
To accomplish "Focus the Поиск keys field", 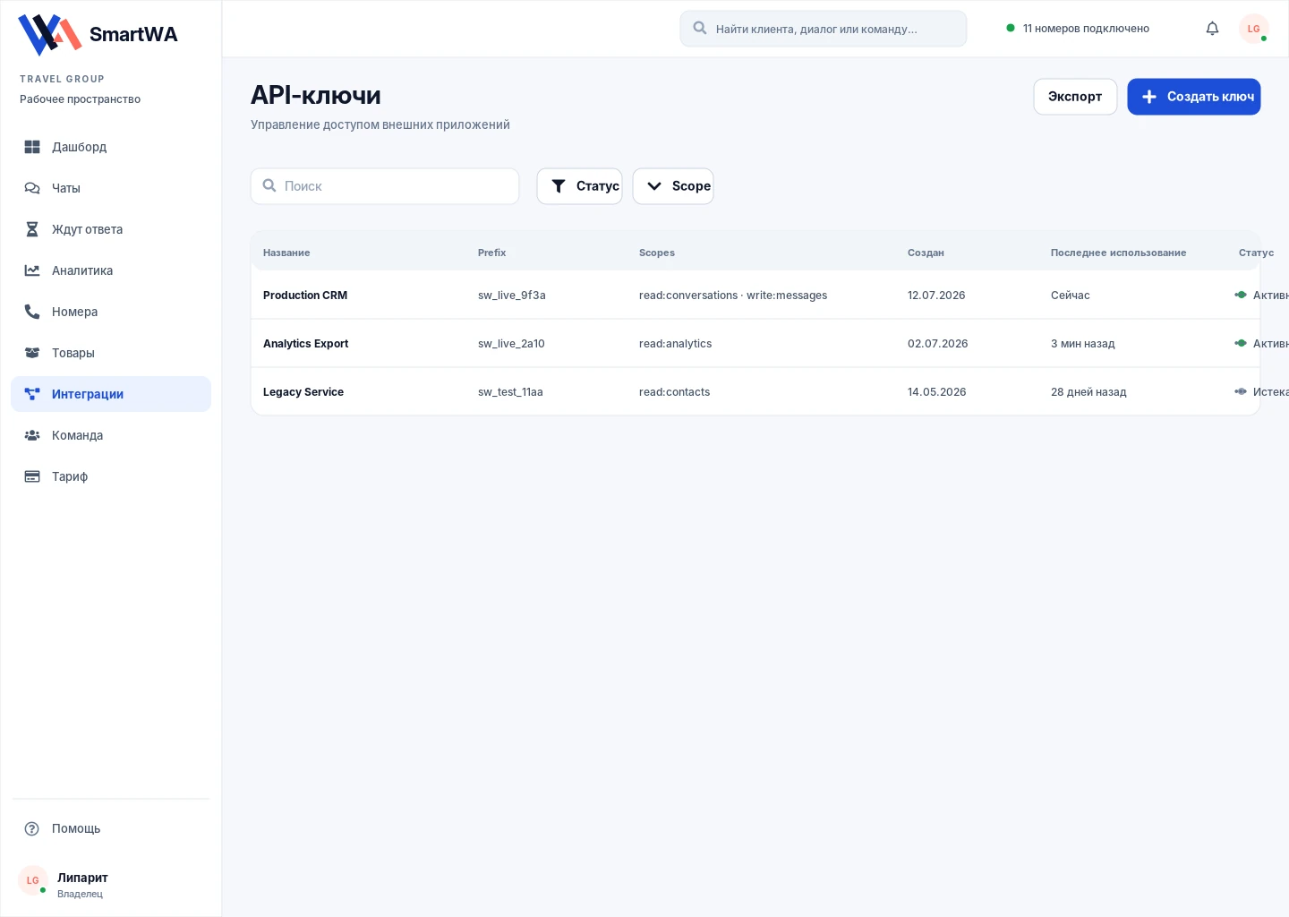I will point(385,186).
